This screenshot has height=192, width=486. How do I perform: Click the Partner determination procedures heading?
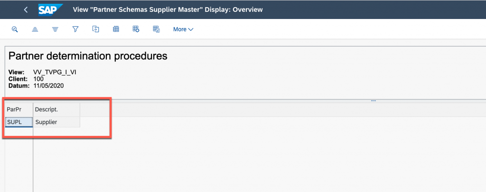click(x=88, y=56)
